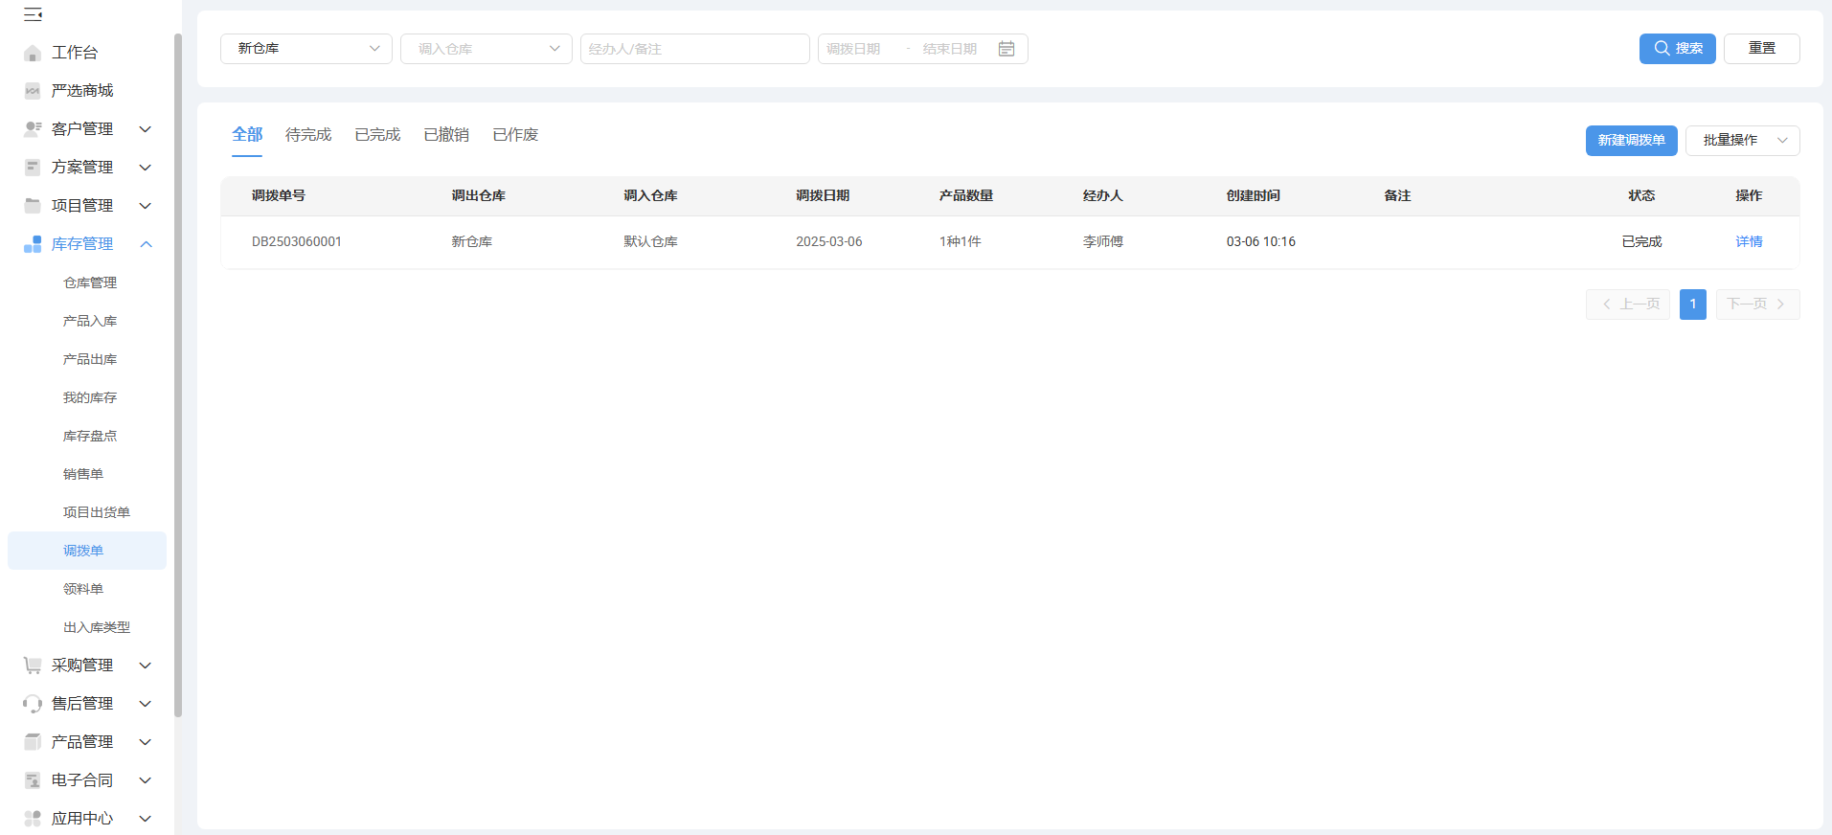Click the 新建调拨单 button
The width and height of the screenshot is (1832, 835).
pyautogui.click(x=1632, y=141)
